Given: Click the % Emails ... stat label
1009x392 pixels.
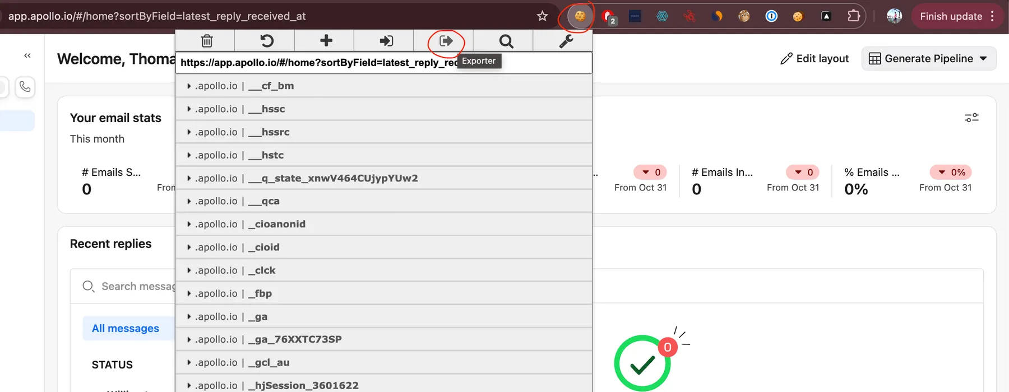Looking at the screenshot, I should [872, 172].
